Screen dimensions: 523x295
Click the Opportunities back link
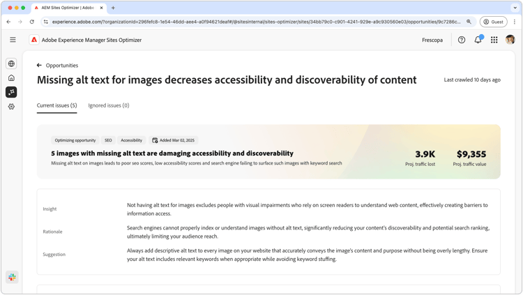click(61, 66)
